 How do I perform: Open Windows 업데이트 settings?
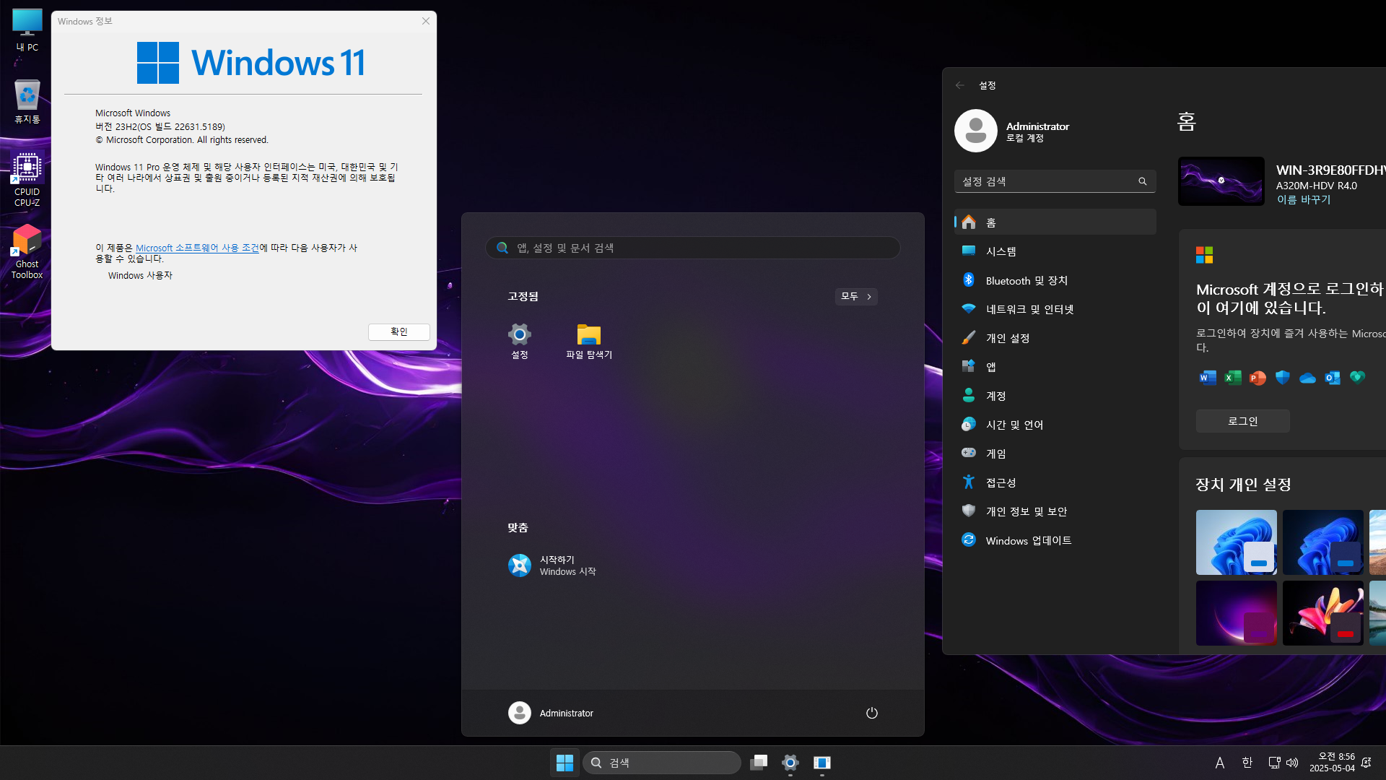1055,540
